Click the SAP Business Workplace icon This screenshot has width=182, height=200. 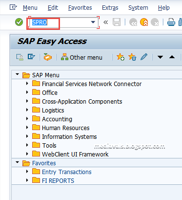pos(48,57)
